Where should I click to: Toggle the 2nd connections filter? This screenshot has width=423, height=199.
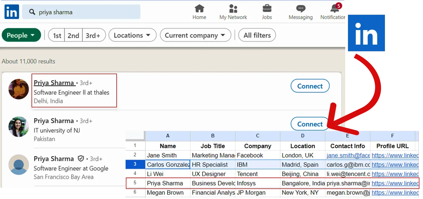[73, 35]
